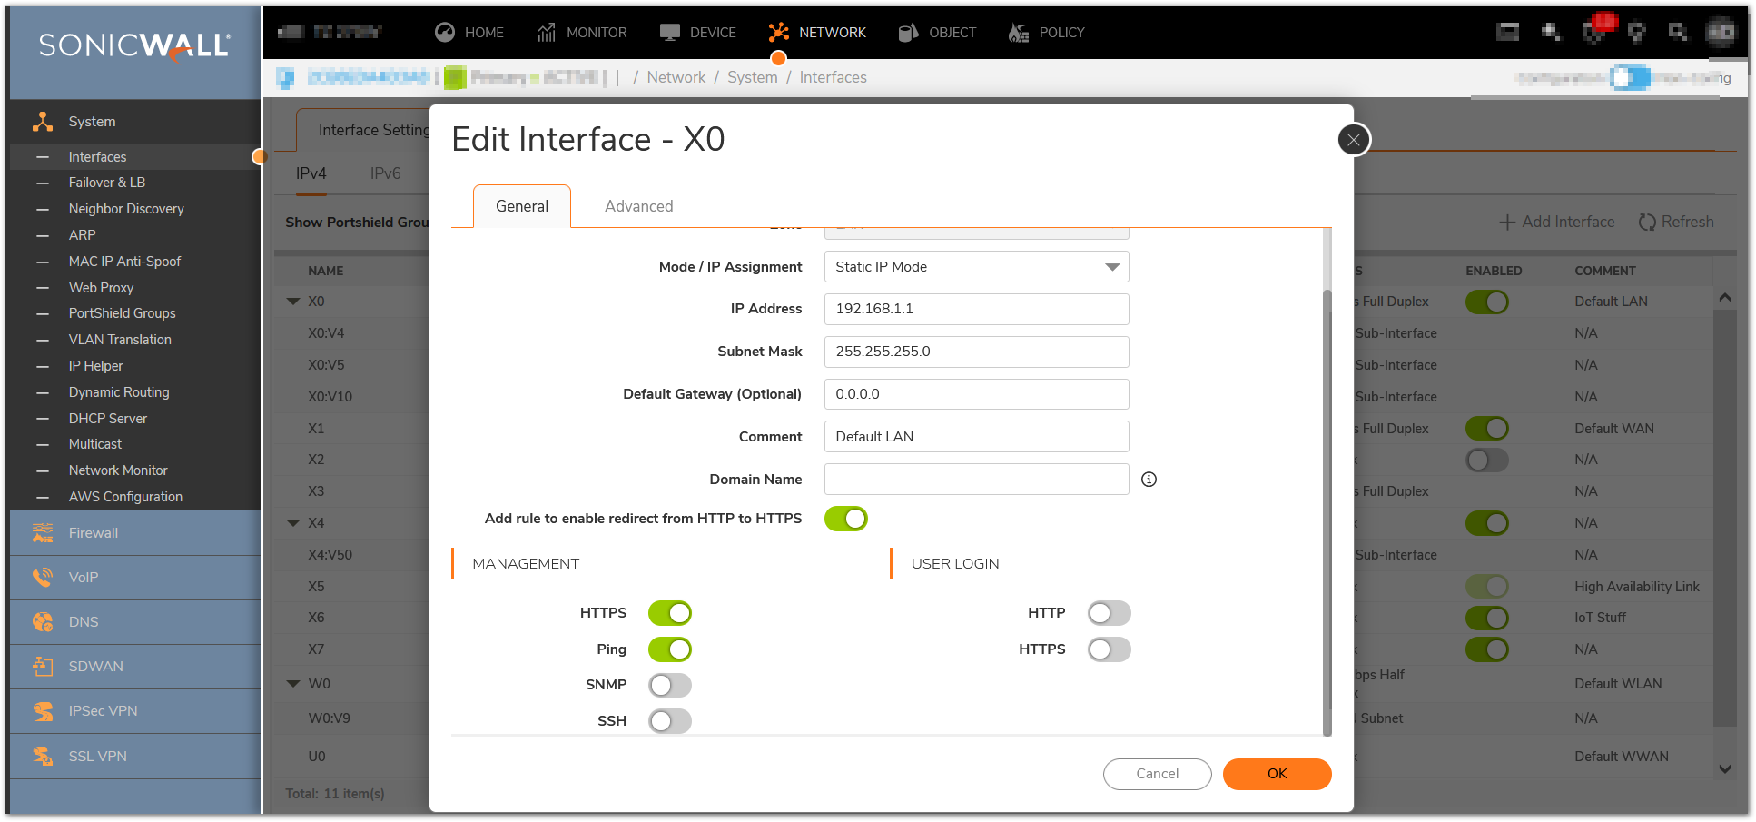Screen dimensions: 1756x822
Task: Open the OBJECT icon in the top bar
Action: pos(908,33)
